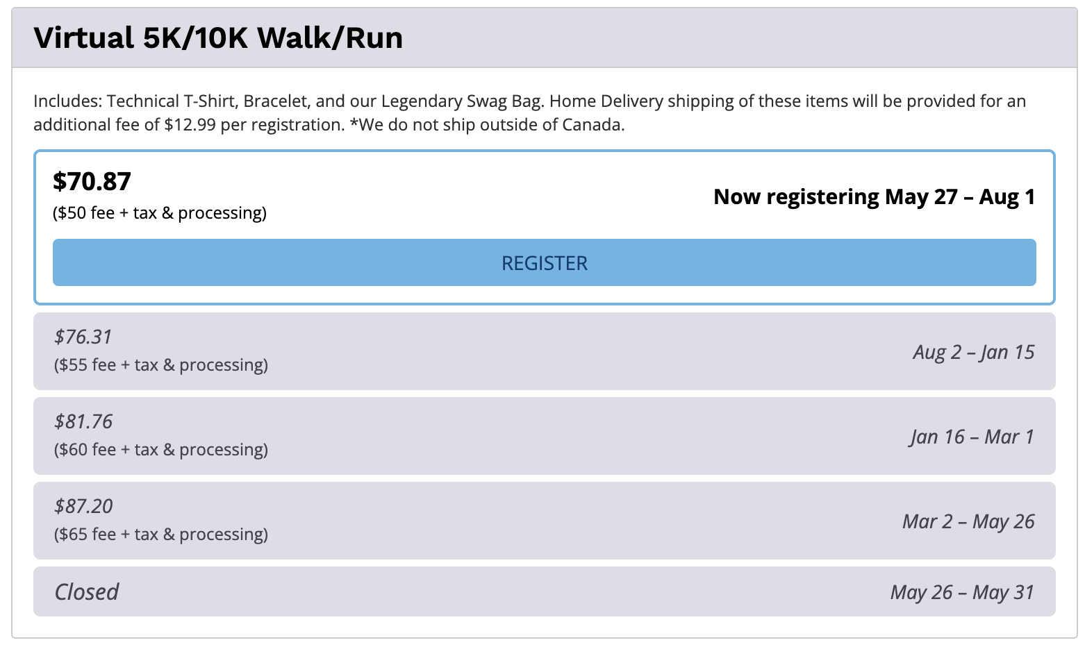Click the ($60 fee + tax & processing) note
1085x647 pixels.
pyautogui.click(x=161, y=450)
